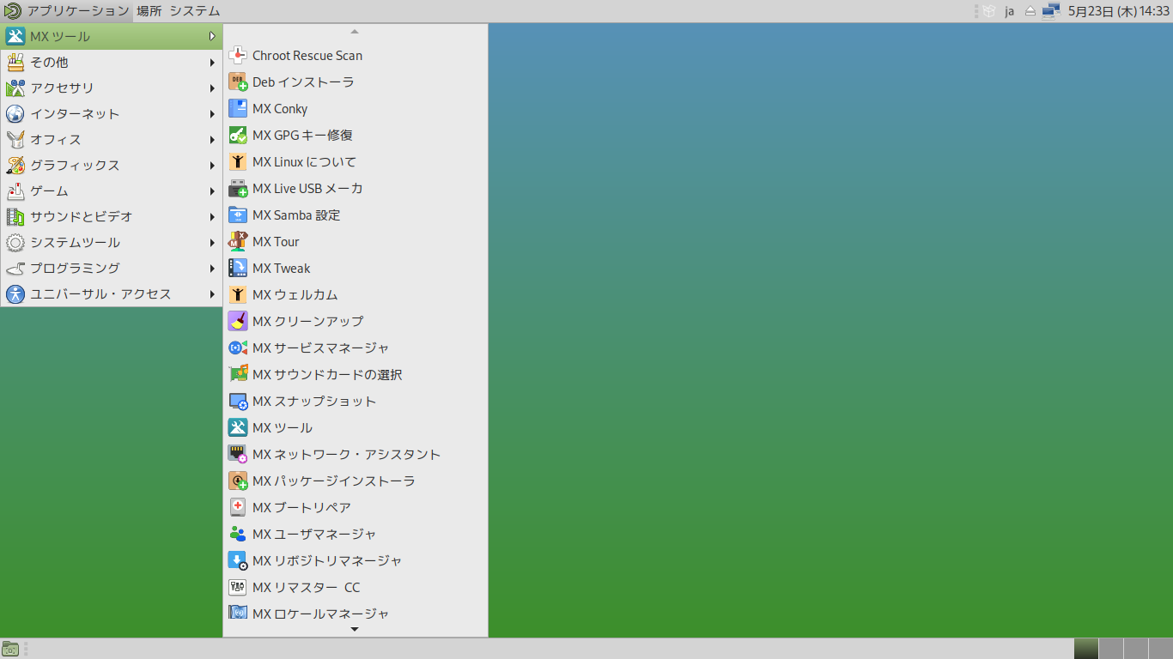Click the MX Conky icon
Viewport: 1173px width, 659px height.
click(x=238, y=109)
